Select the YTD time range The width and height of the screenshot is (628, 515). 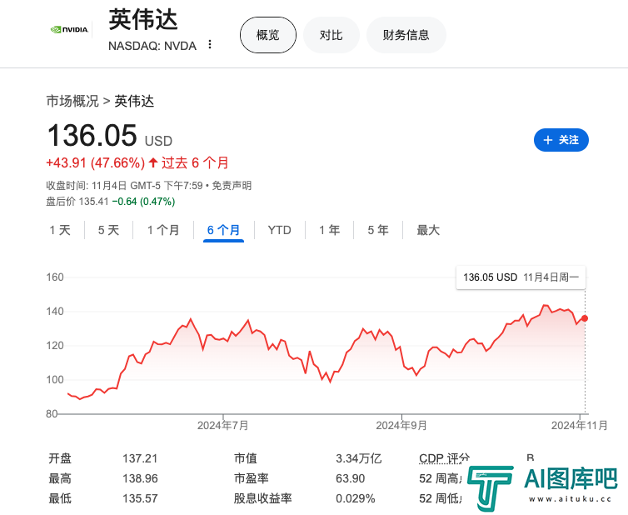(280, 230)
